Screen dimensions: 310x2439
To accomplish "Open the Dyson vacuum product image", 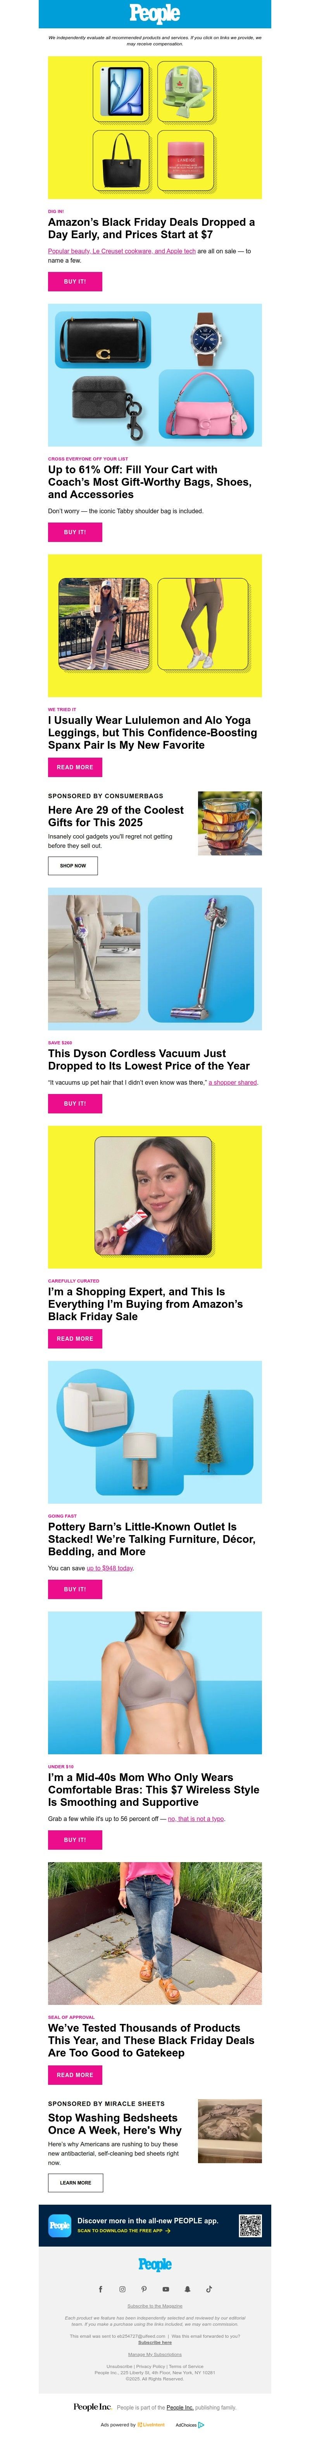I will point(155,958).
